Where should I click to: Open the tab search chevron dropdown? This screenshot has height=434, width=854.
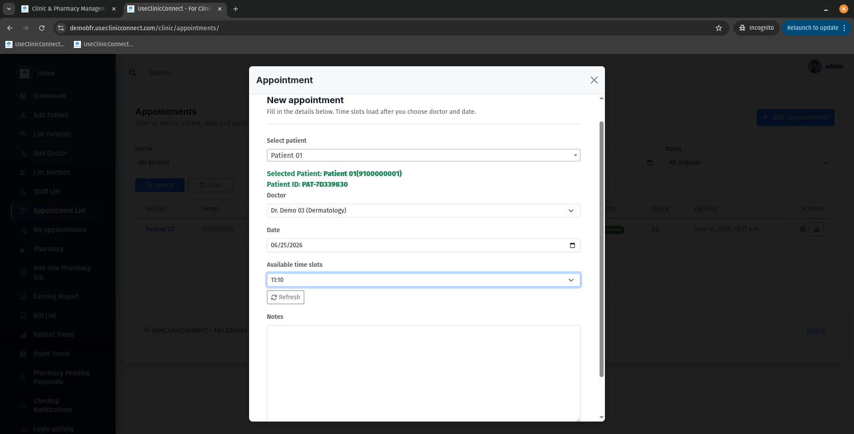[8, 9]
